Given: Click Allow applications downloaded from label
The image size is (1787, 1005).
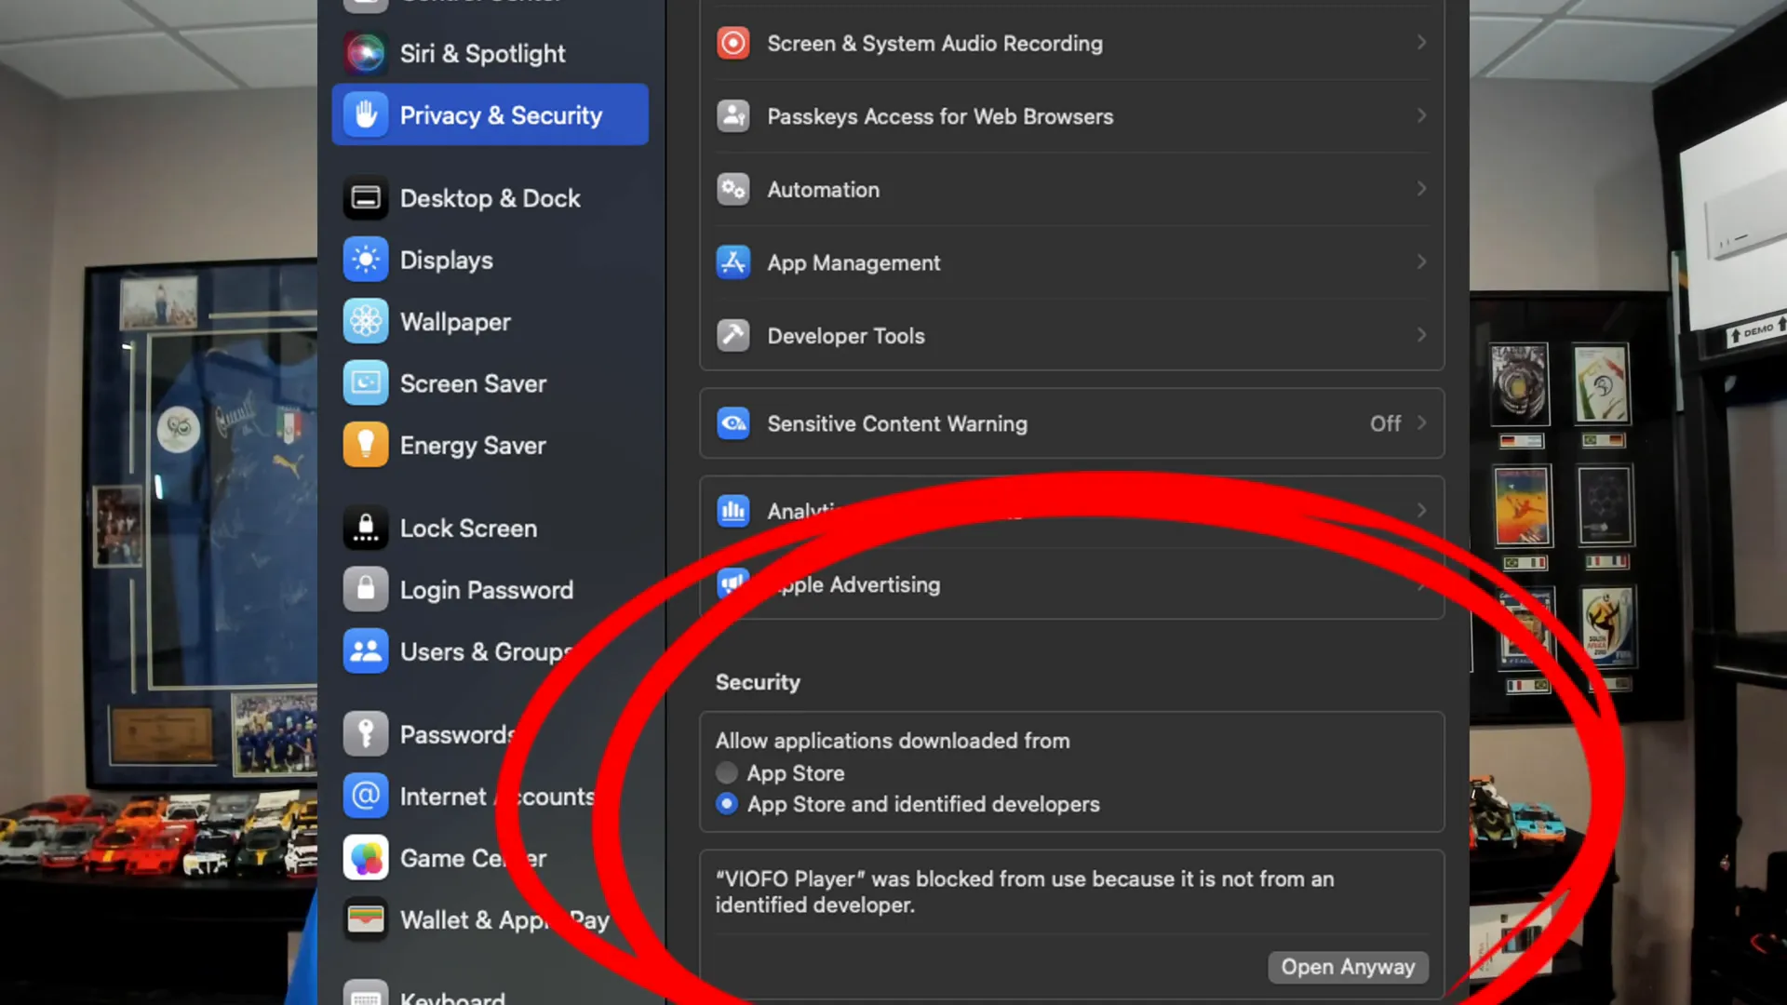Looking at the screenshot, I should click(x=893, y=741).
